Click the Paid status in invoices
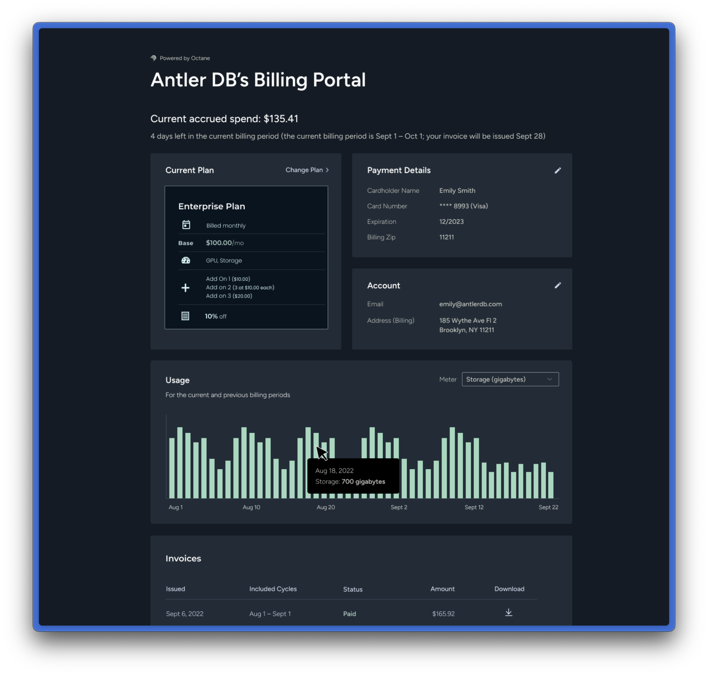 [349, 614]
